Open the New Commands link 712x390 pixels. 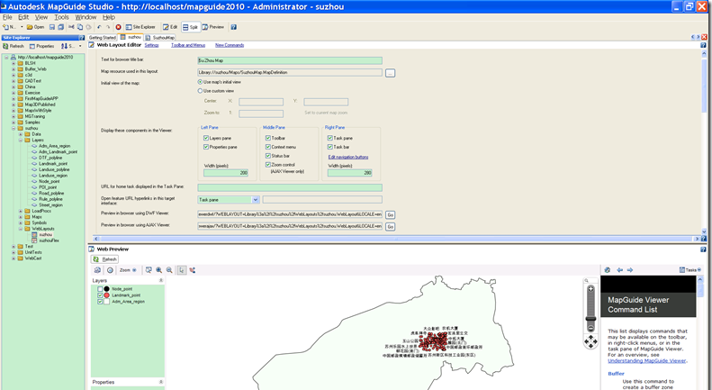coord(230,45)
